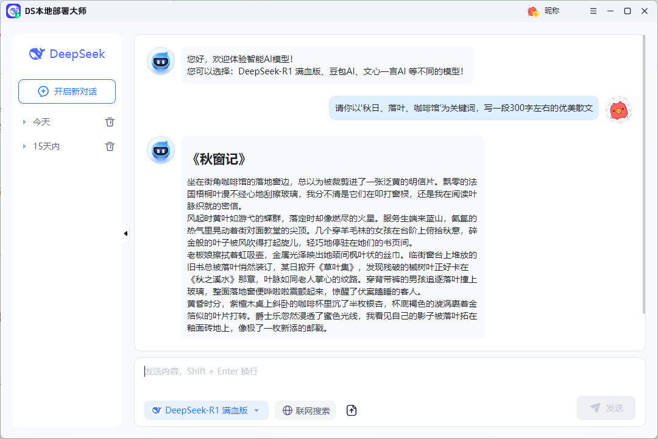
Task: Start a new chat with 开启新对话
Action: [x=66, y=91]
